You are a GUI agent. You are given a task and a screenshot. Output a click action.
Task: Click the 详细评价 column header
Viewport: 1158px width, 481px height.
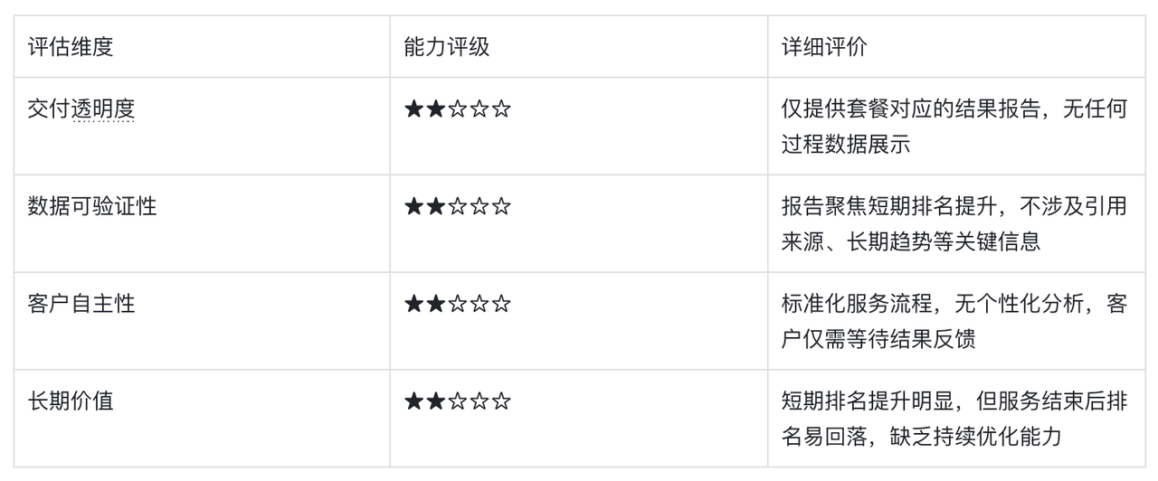pos(824,47)
